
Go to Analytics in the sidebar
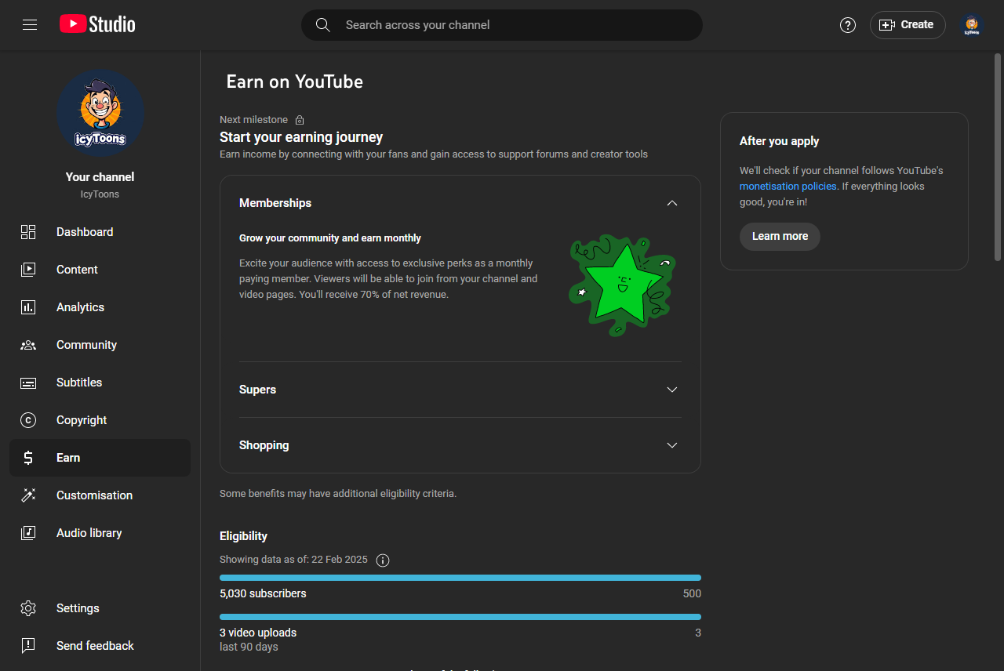(x=100, y=307)
